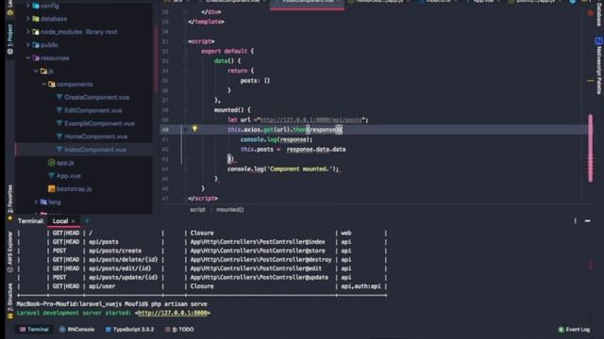604x339 pixels.
Task: Expand the node_modules folder
Action: [x=27, y=31]
